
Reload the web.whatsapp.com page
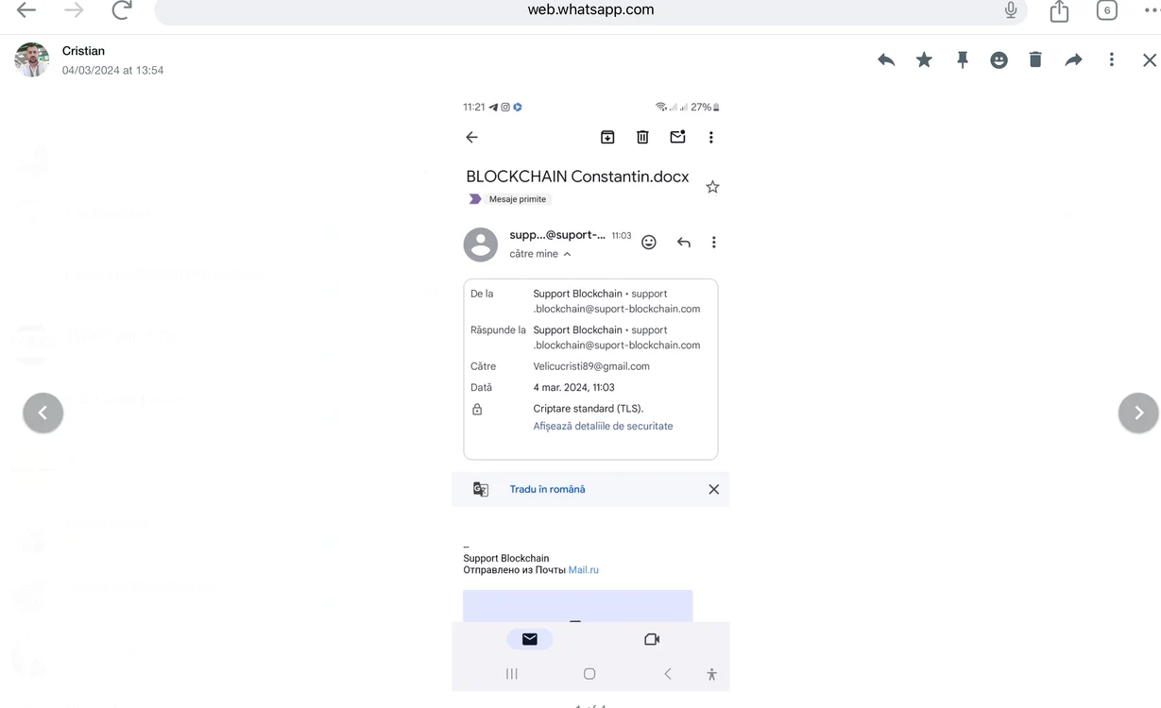(x=122, y=10)
